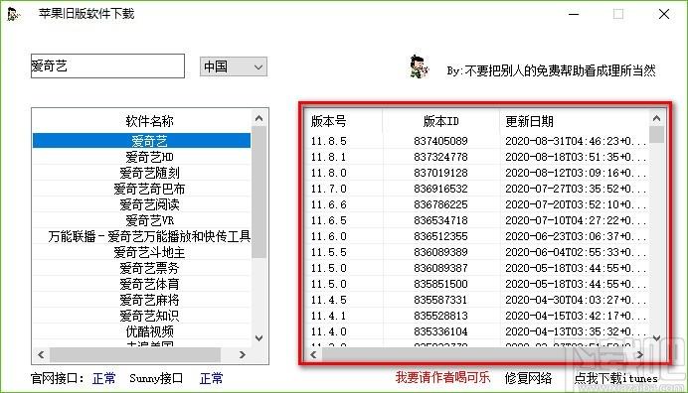Image resolution: width=688 pixels, height=393 pixels.
Task: Click up arrow of software list scrollbar
Action: coord(258,118)
